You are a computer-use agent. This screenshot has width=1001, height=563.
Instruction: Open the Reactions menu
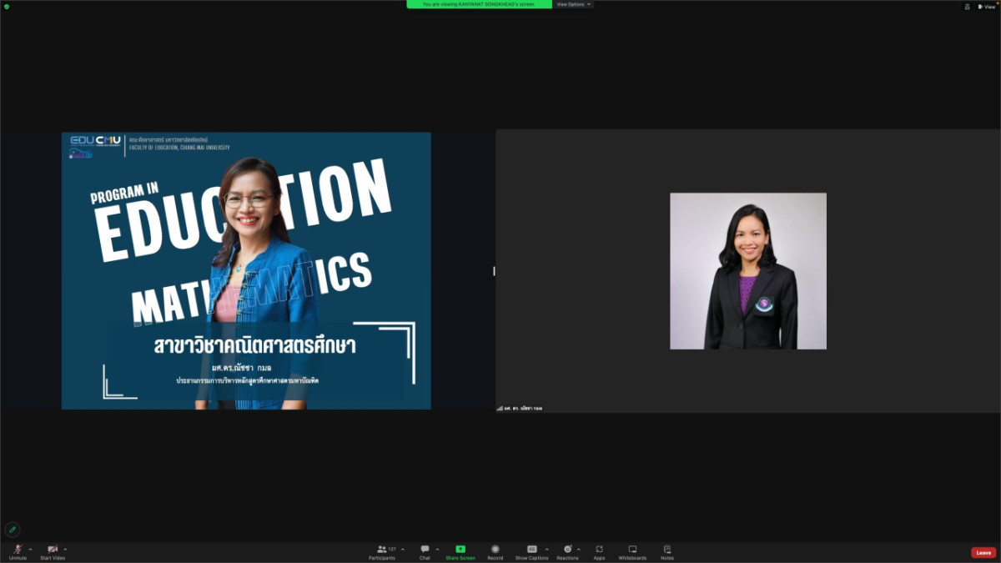point(567,551)
